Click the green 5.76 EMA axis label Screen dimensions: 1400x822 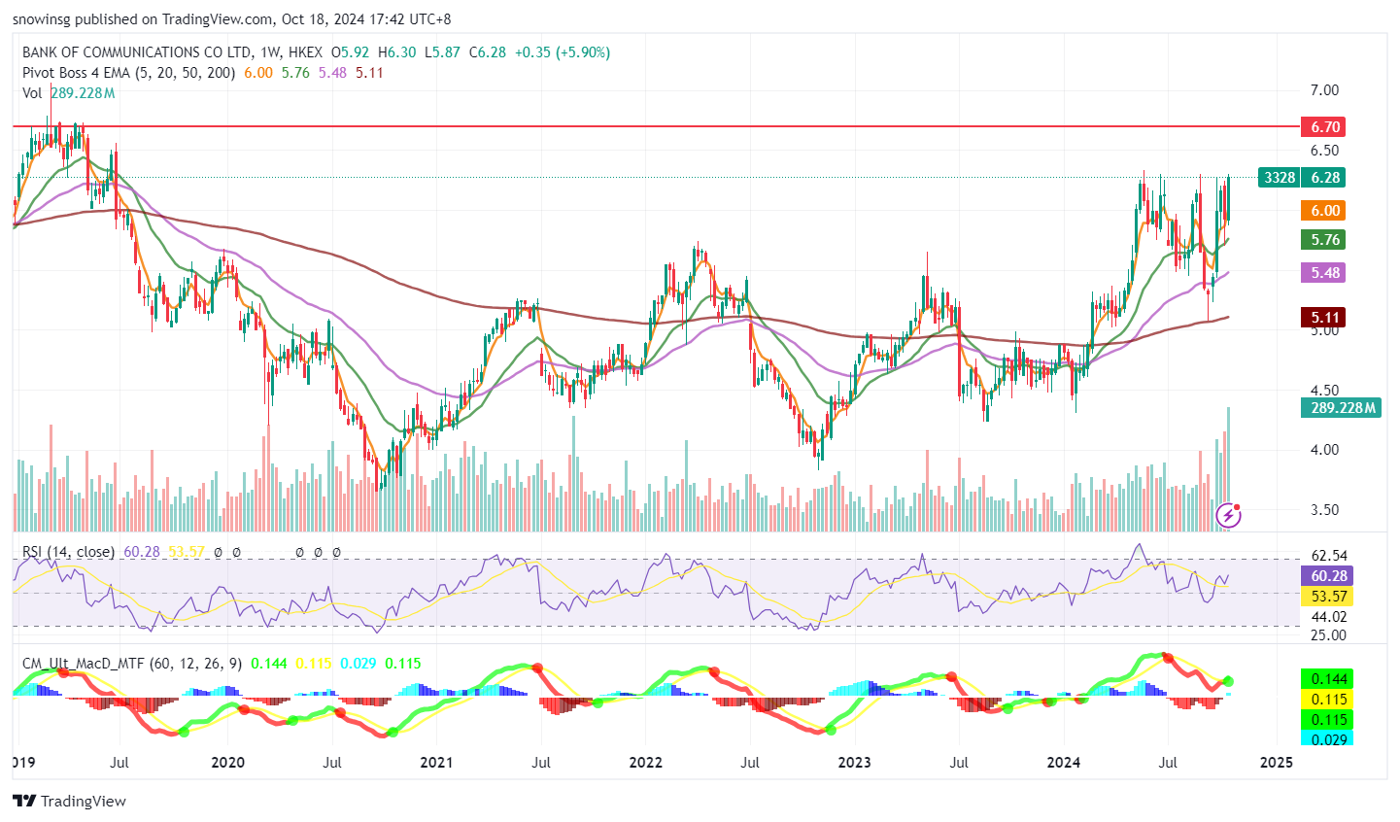coord(1325,239)
